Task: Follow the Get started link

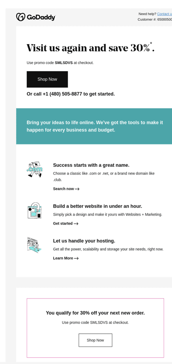Action: [63, 224]
